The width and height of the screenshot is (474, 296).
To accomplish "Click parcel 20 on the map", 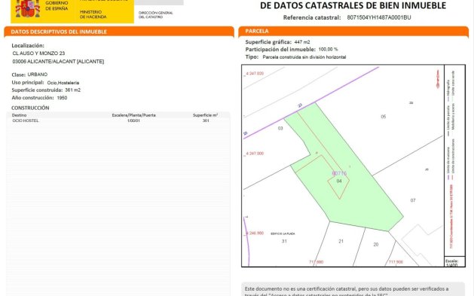I will click(x=376, y=245).
